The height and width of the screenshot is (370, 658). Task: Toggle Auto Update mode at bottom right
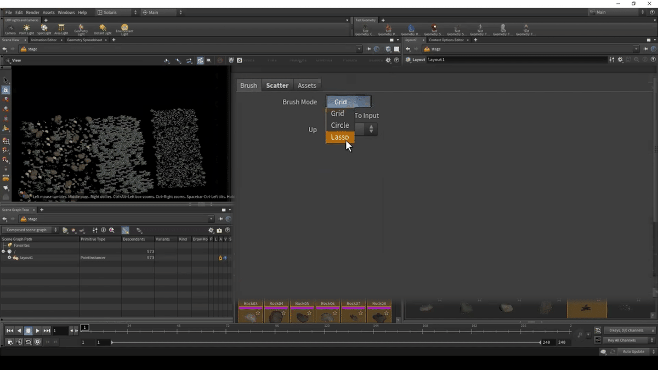click(633, 351)
